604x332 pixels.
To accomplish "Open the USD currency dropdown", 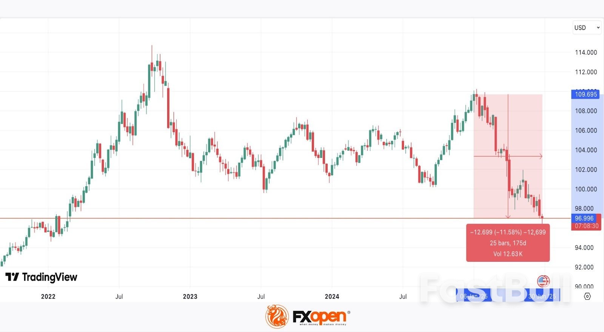I will [x=581, y=27].
